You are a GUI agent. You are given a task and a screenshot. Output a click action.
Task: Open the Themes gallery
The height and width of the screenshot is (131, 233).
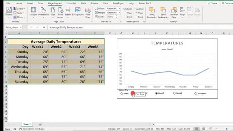9,12
